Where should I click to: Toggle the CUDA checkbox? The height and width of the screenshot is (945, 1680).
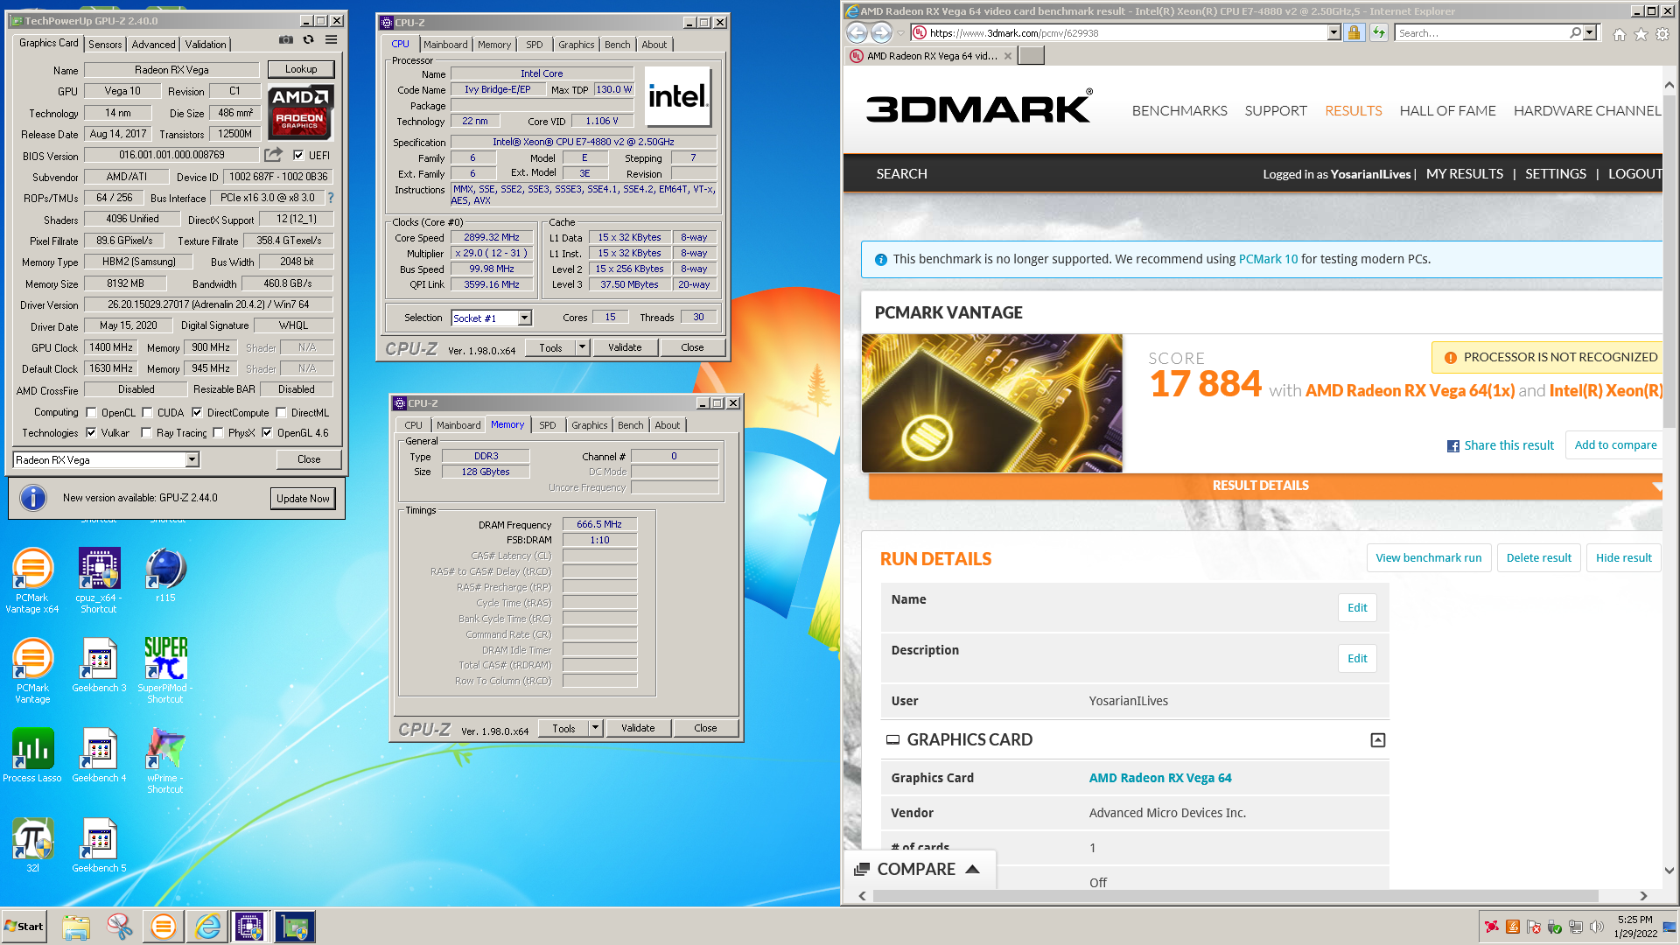pyautogui.click(x=147, y=412)
